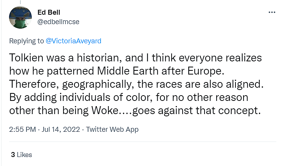Open the Ed Bell display name link
This screenshot has width=282, height=166.
coord(48,13)
